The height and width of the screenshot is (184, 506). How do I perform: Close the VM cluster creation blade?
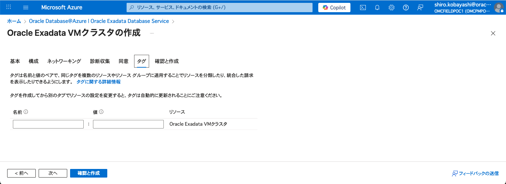point(493,33)
